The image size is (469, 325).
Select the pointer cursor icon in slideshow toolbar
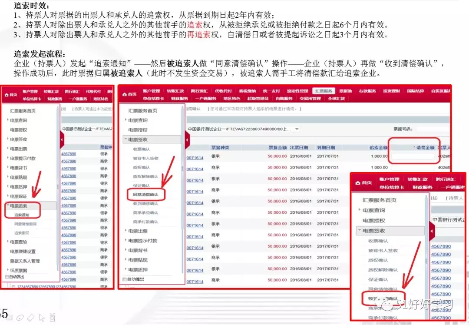(42, 318)
